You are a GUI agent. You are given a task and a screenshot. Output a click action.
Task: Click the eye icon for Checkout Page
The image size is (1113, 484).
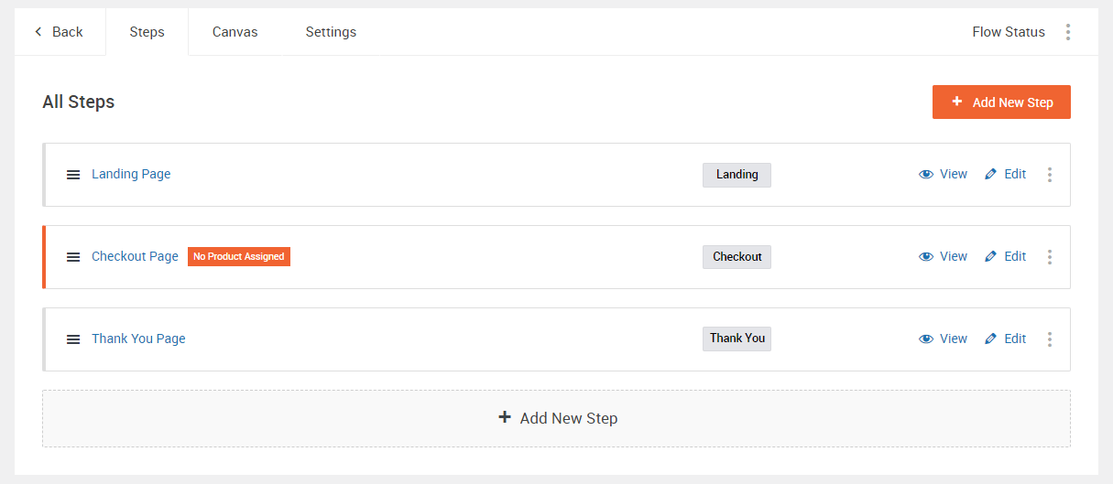[x=926, y=256]
